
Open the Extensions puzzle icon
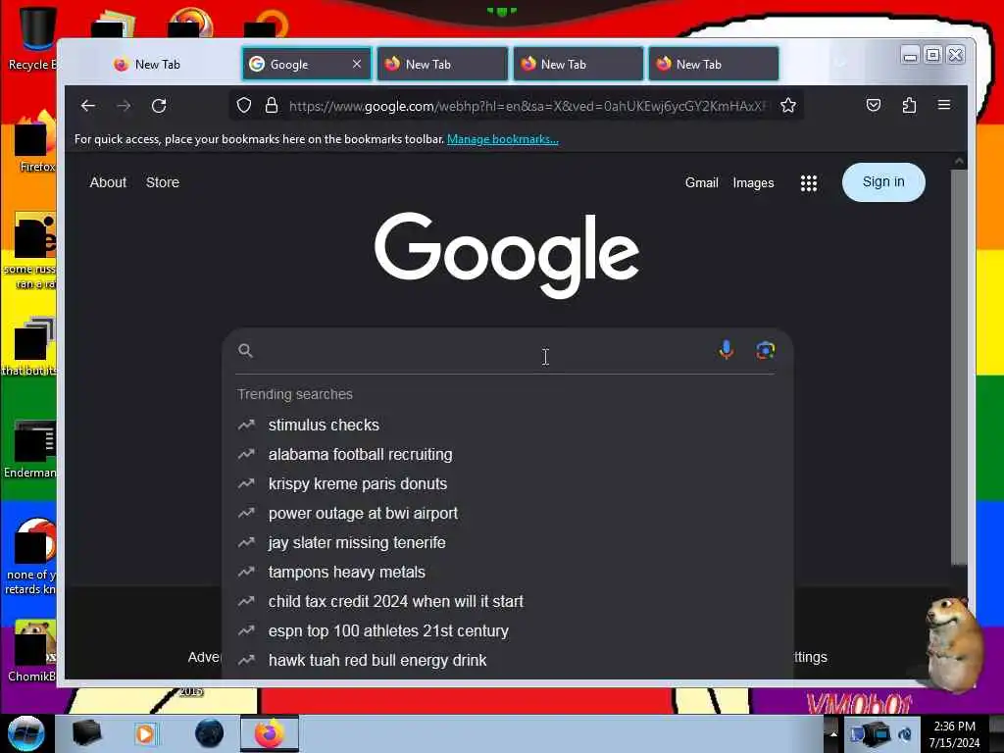pyautogui.click(x=909, y=105)
